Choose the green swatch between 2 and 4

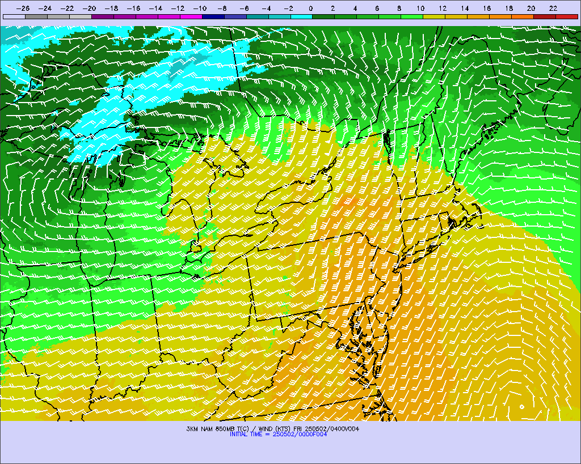pyautogui.click(x=346, y=16)
